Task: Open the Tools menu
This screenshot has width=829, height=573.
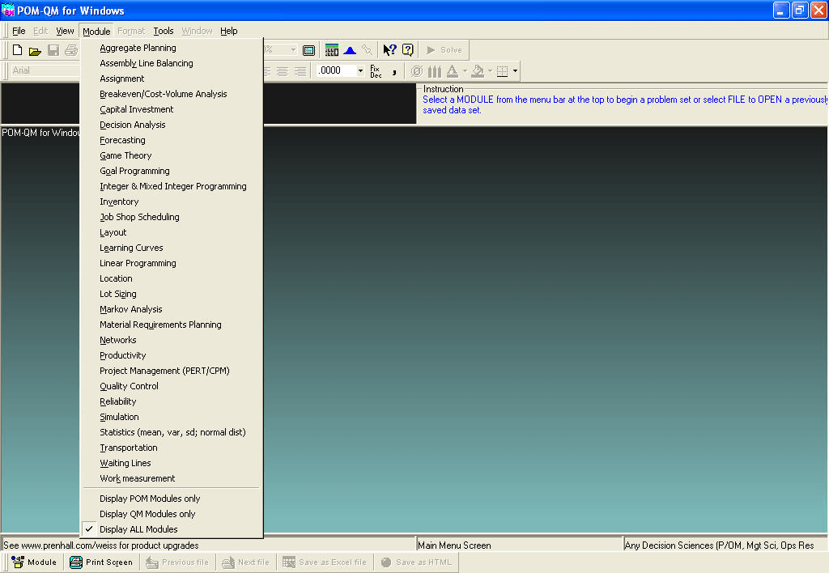Action: (x=164, y=30)
